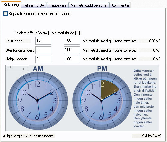Click the Helg/fridager effekt field
Screen dimensions: 167x142
click(43, 59)
